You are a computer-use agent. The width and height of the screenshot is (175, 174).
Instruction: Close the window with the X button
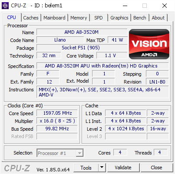click(x=165, y=6)
